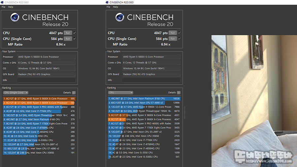The height and width of the screenshot is (167, 297).
Task: Click OS field in right window
Action: pyautogui.click(x=151, y=68)
